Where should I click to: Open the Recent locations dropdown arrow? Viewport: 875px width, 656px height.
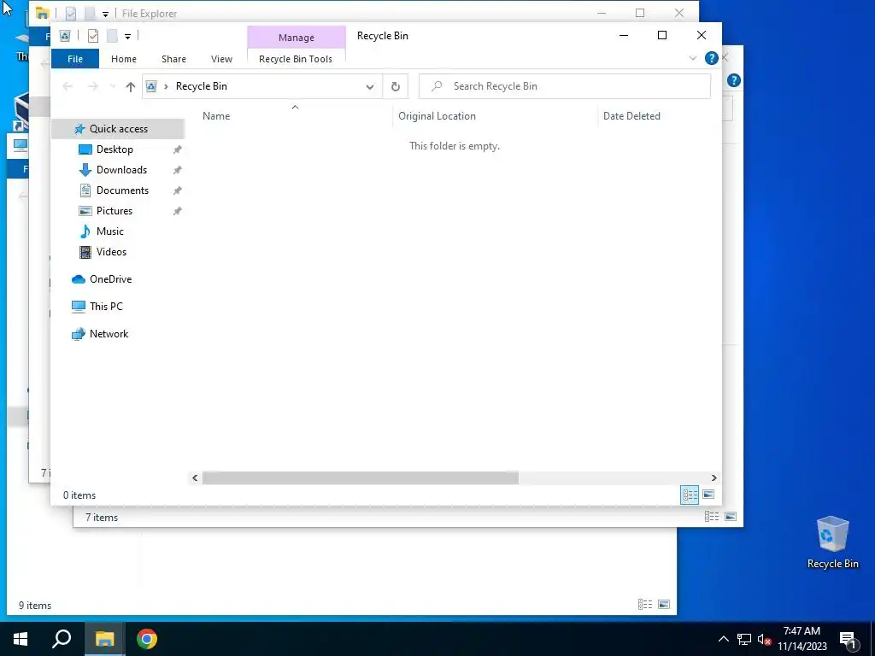(113, 86)
